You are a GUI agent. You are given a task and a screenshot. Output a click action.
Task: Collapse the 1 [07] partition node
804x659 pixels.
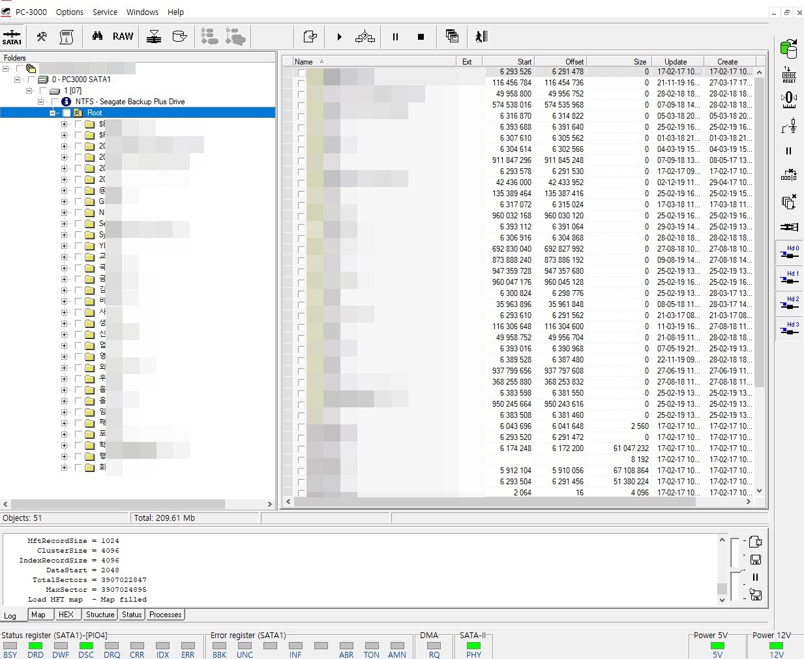[x=29, y=91]
